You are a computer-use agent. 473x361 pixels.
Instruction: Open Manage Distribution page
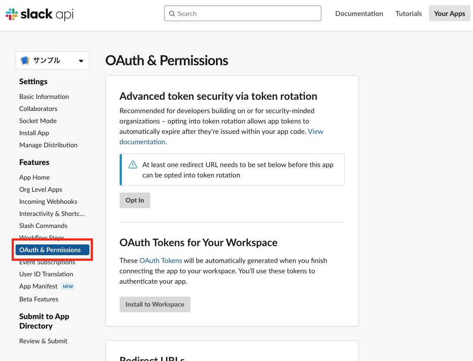tap(48, 145)
